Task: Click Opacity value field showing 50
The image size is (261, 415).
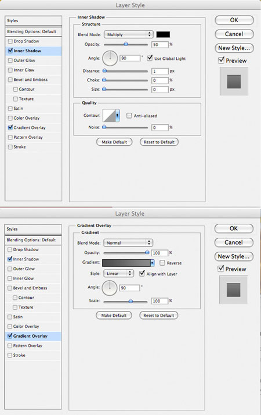Action: [x=160, y=44]
